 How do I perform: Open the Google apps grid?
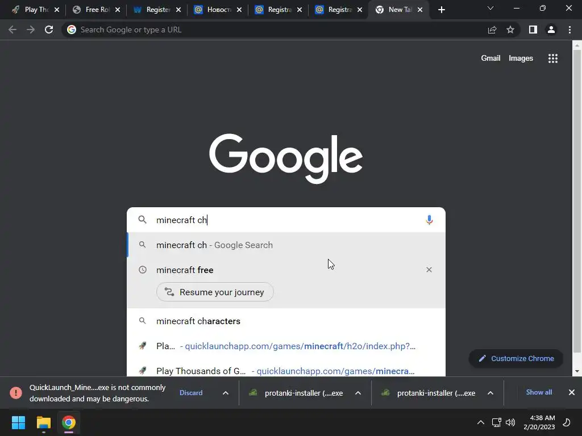coord(552,58)
